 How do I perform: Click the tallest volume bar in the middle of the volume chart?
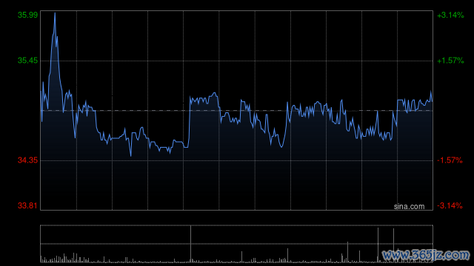coord(191,244)
